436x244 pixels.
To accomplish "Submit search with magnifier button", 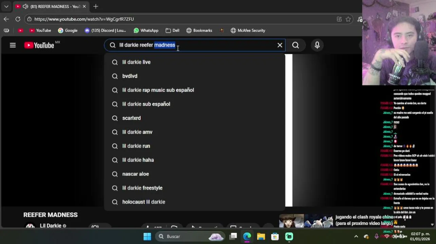I will 295,45.
